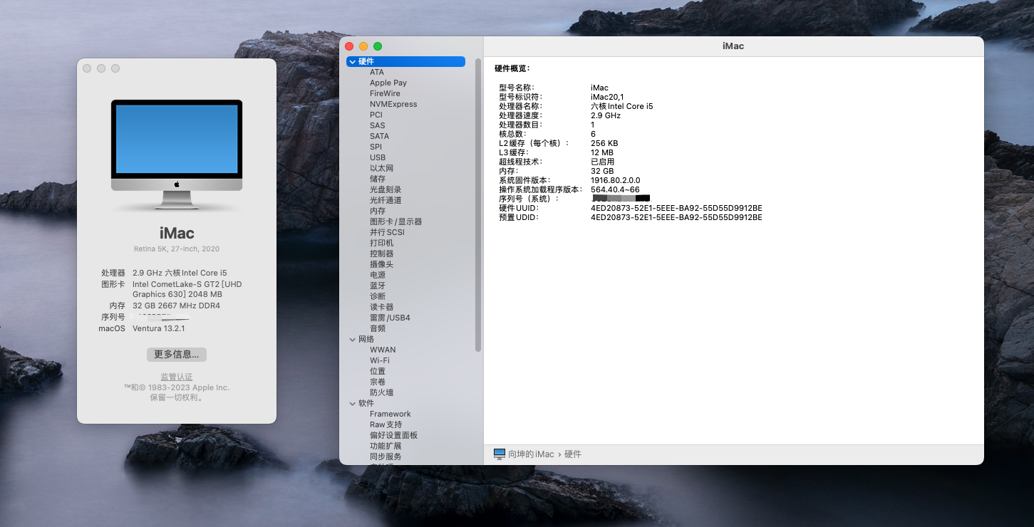Click 六核 Intel Core i5 in hardware overview
Viewport: 1034px width, 527px height.
(x=622, y=106)
